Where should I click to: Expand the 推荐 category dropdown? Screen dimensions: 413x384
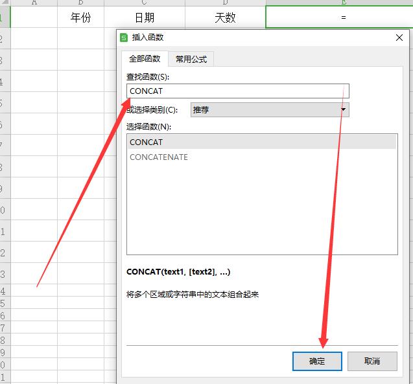[344, 109]
